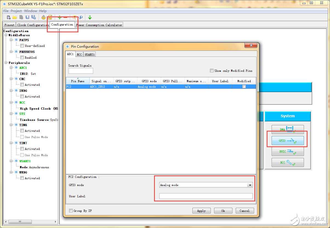The height and width of the screenshot is (228, 330).
Task: Toggle Show only Modified Pins checkbox
Action: [212, 70]
